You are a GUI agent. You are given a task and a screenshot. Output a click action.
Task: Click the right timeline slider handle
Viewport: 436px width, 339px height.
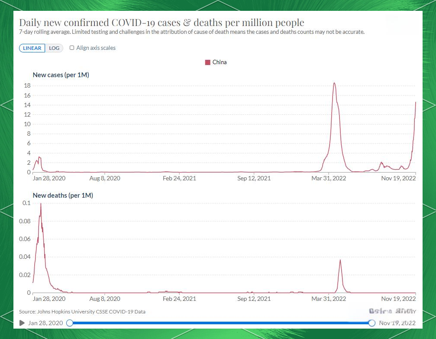pyautogui.click(x=371, y=323)
